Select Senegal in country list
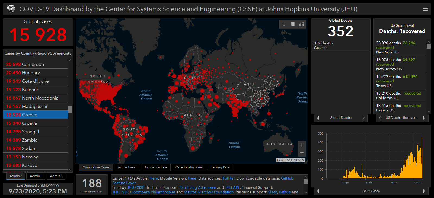 click(36, 132)
